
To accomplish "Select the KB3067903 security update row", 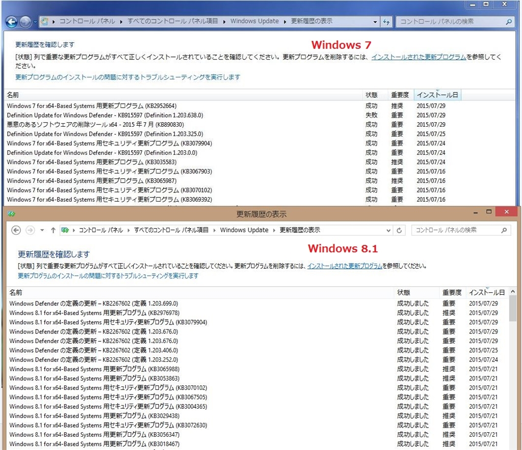I will 226,172.
